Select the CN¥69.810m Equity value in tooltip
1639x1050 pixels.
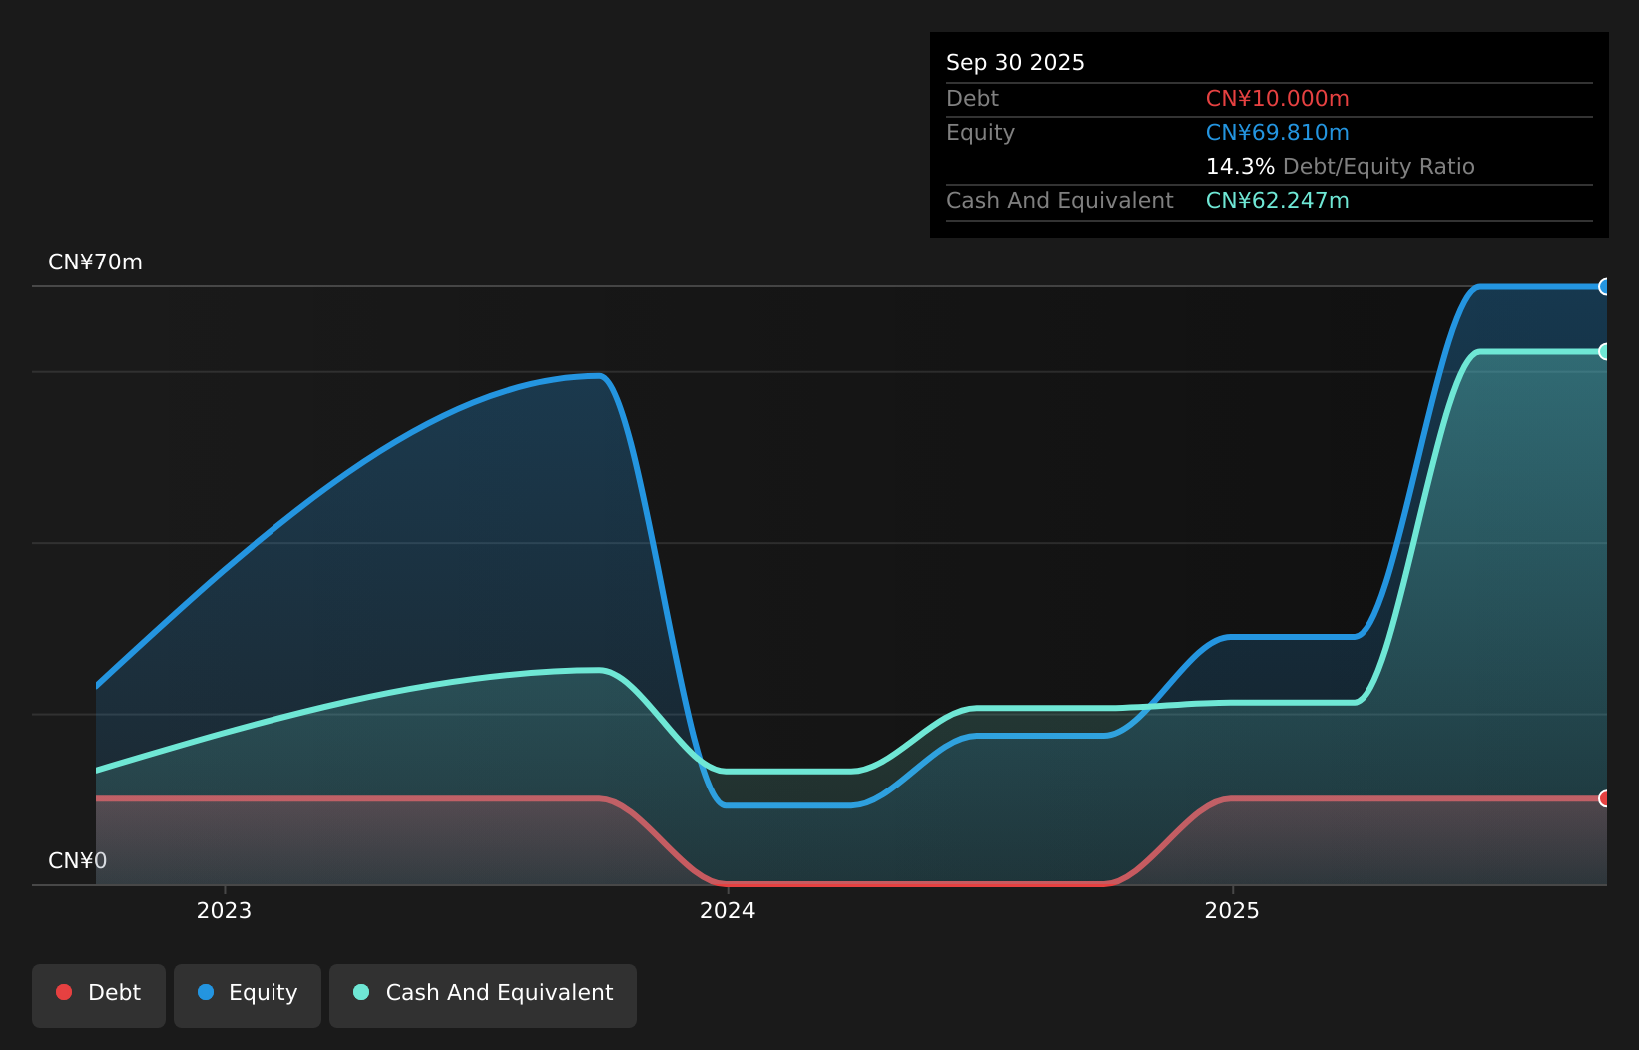point(1277,133)
